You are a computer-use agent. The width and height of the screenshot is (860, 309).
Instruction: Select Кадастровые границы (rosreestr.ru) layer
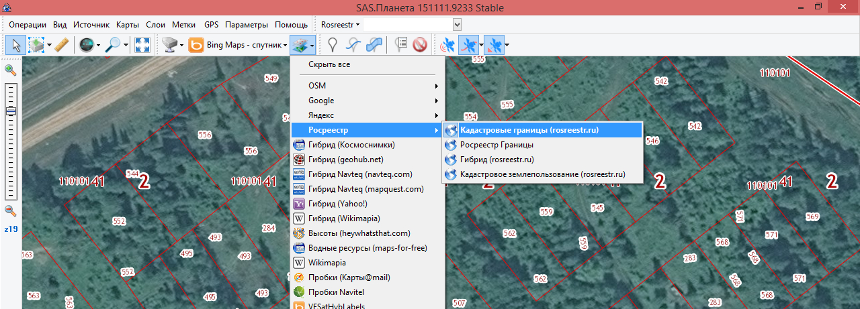[529, 130]
